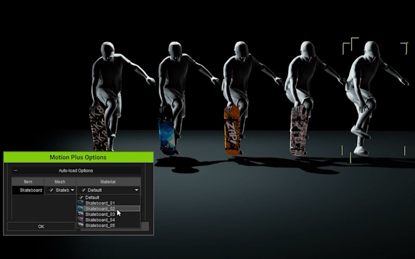The height and width of the screenshot is (259, 415).
Task: Click the Skateboard_03 thumbnail icon
Action: [x=81, y=214]
